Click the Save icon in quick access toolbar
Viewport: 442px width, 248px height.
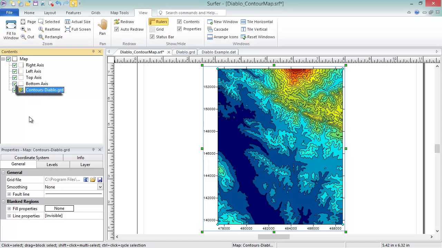click(36, 3)
